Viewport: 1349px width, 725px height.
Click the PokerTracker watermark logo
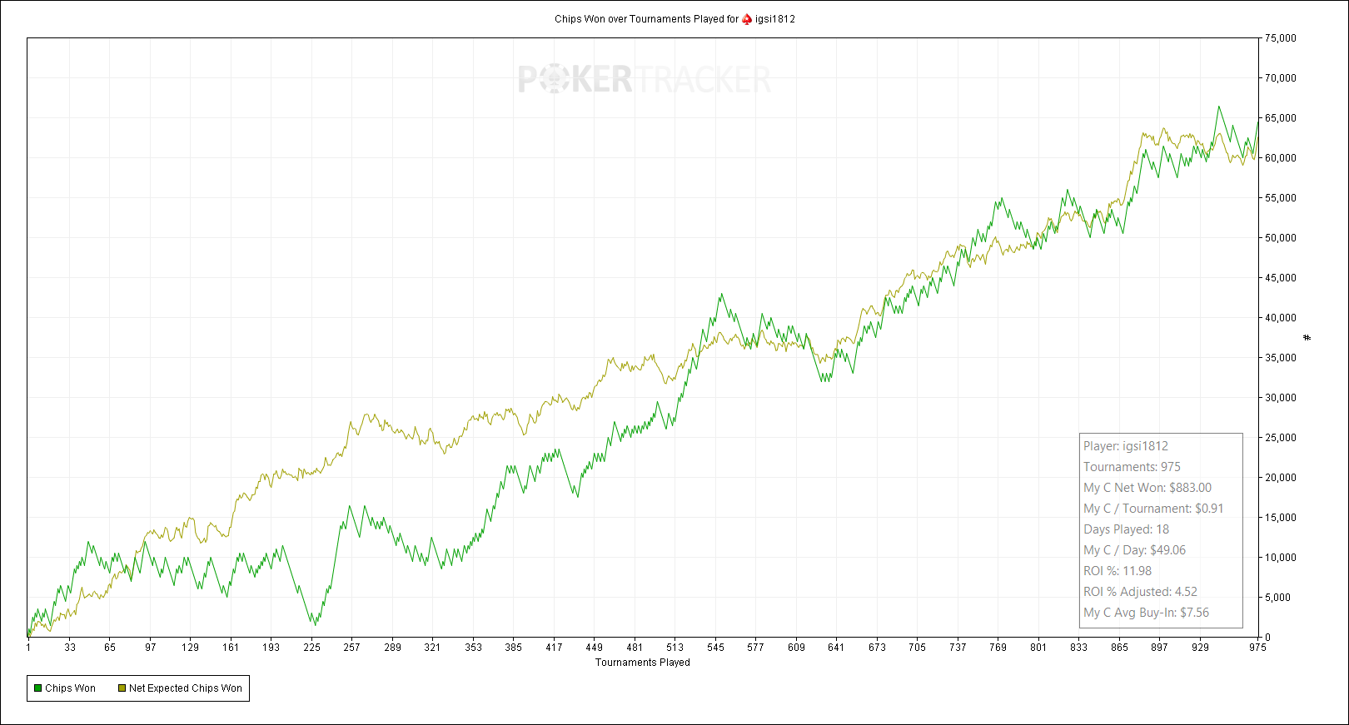tap(644, 80)
